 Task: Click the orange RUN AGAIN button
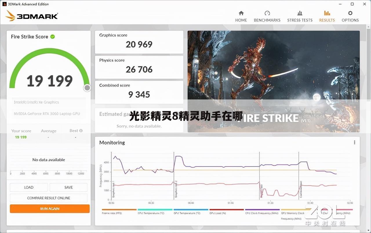50,209
